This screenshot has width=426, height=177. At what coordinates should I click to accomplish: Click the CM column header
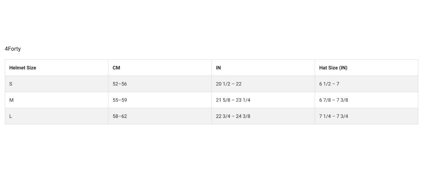tap(116, 68)
